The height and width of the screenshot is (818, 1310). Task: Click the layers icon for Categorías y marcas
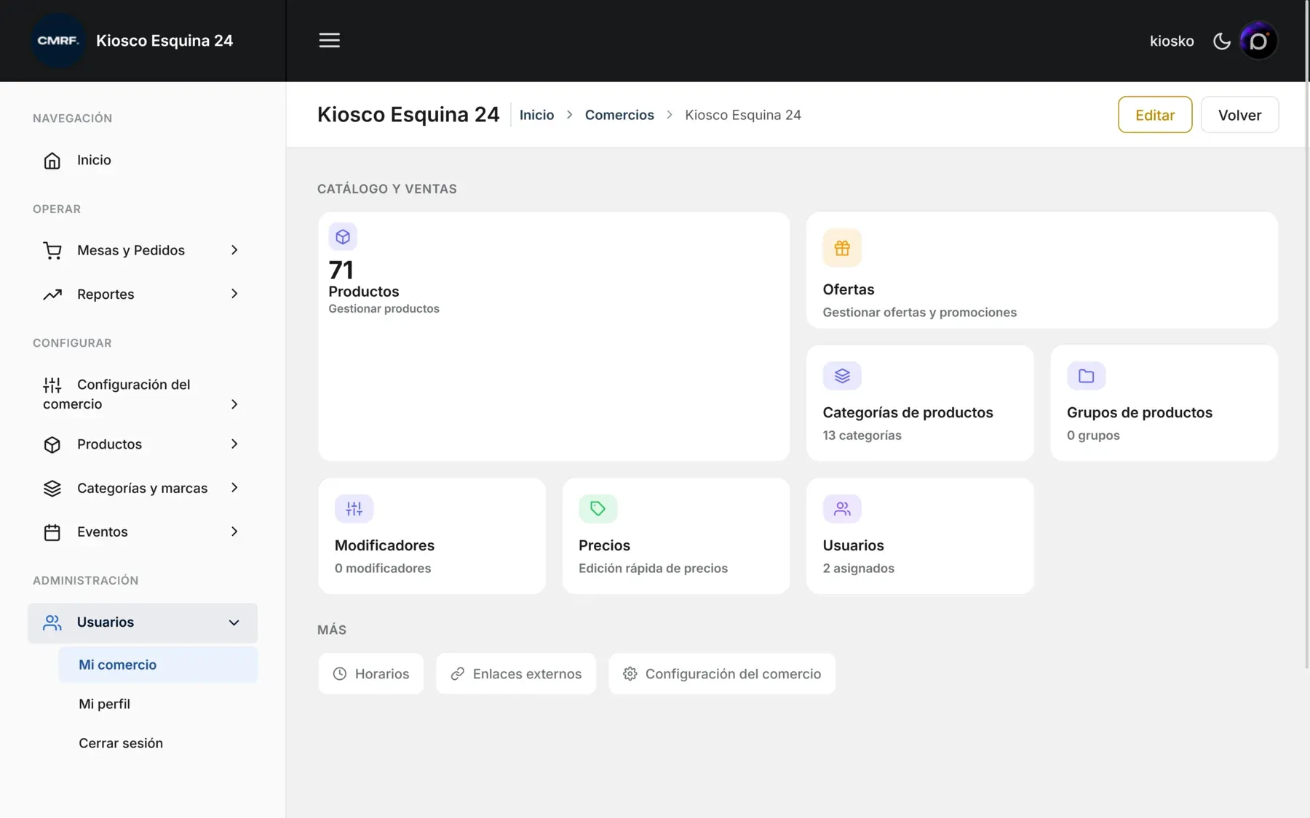[52, 489]
